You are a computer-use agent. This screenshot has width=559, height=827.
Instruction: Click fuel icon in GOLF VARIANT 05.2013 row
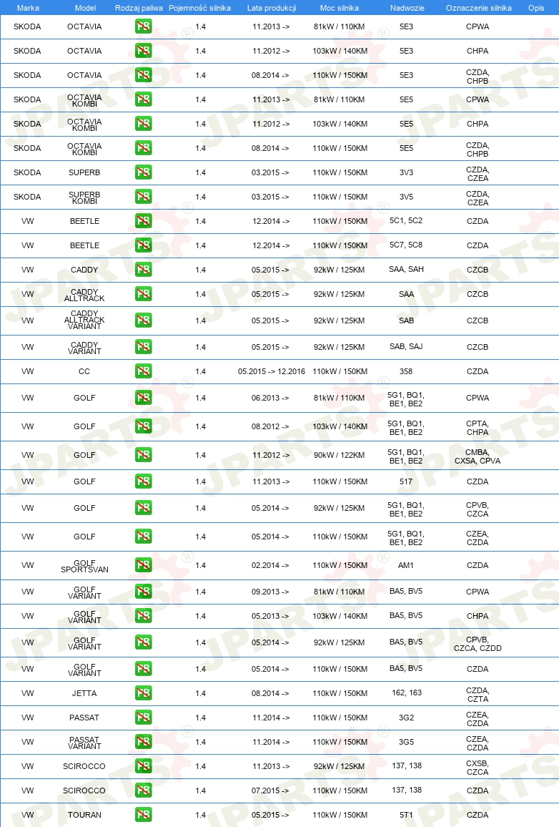tap(143, 615)
